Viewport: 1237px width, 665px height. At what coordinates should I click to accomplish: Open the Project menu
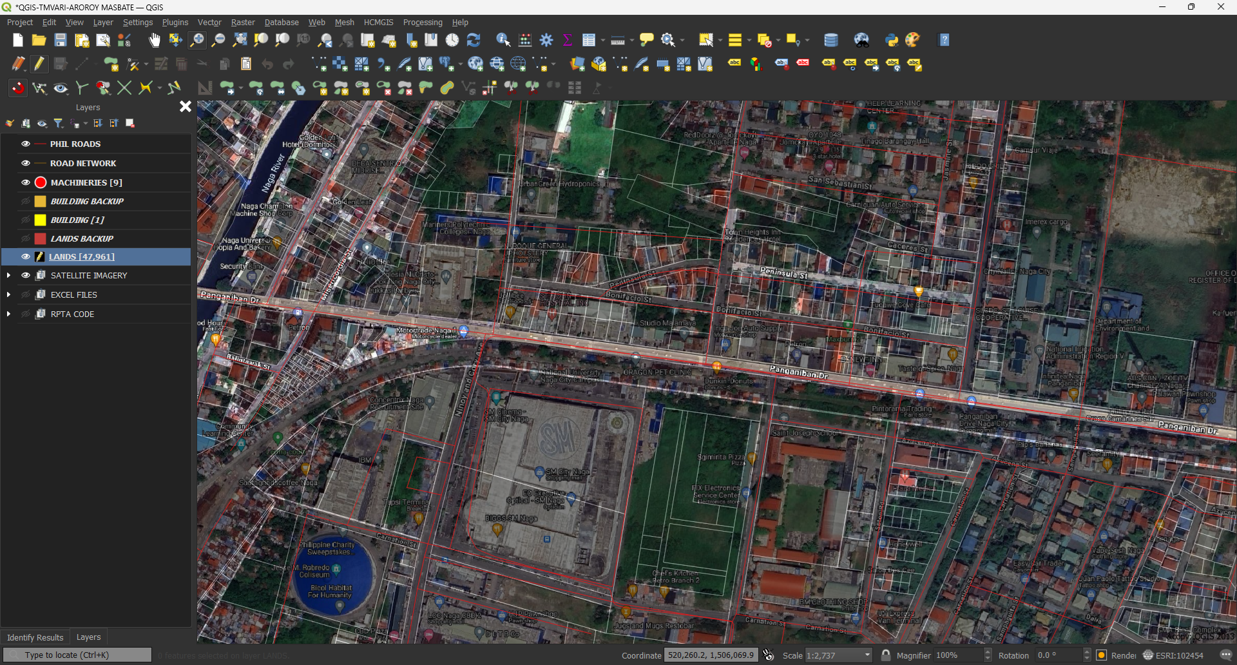pos(20,22)
